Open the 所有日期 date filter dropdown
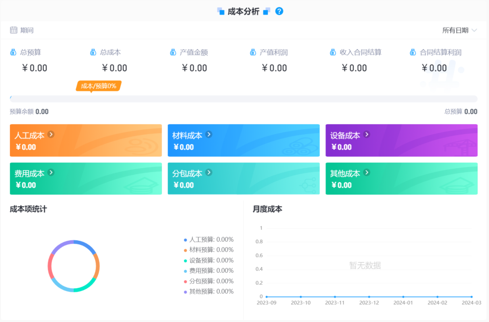489x322 pixels. tap(459, 30)
